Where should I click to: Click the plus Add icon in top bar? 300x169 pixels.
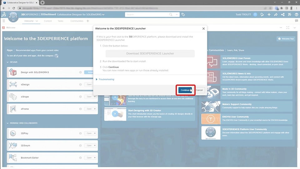(x=269, y=15)
